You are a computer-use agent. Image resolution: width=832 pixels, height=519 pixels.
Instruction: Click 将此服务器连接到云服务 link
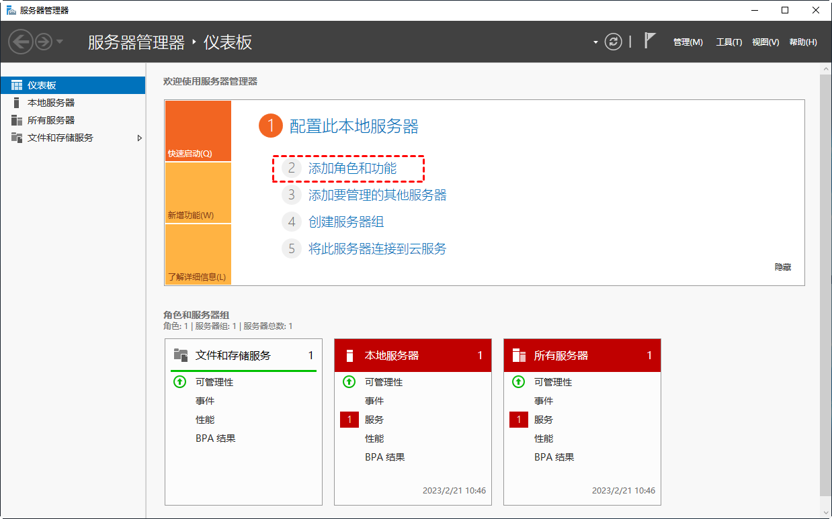(377, 249)
